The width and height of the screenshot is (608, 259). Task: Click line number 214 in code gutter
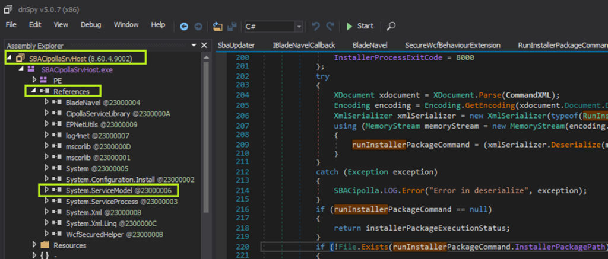[242, 190]
